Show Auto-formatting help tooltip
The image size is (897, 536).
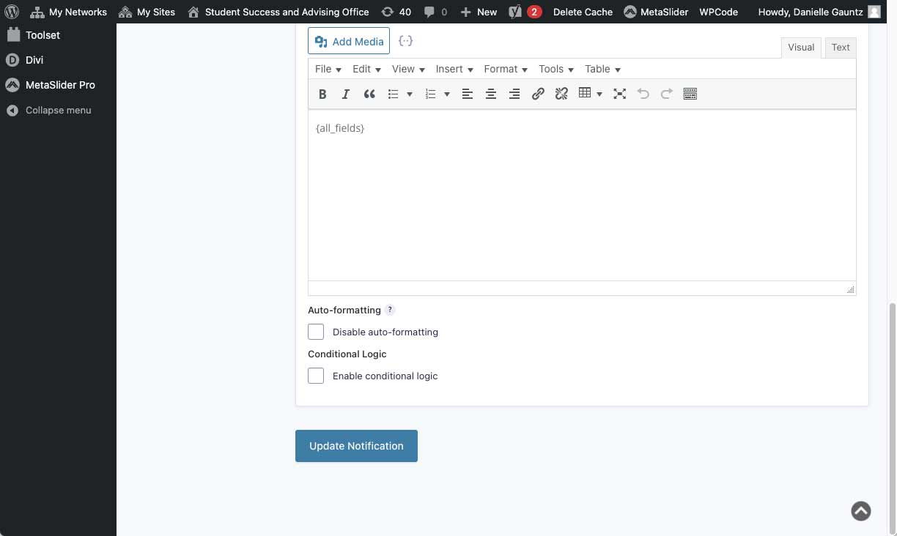390,310
